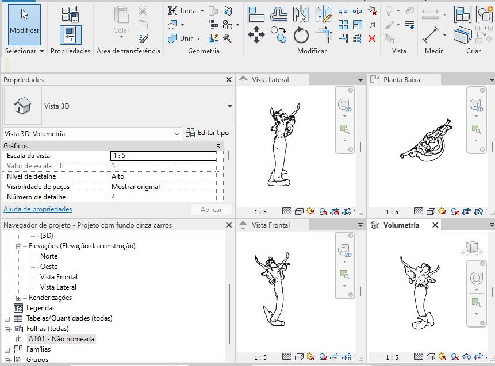The image size is (495, 366).
Task: Select the Aligned Dimension tool in Medir
Action: point(430,34)
